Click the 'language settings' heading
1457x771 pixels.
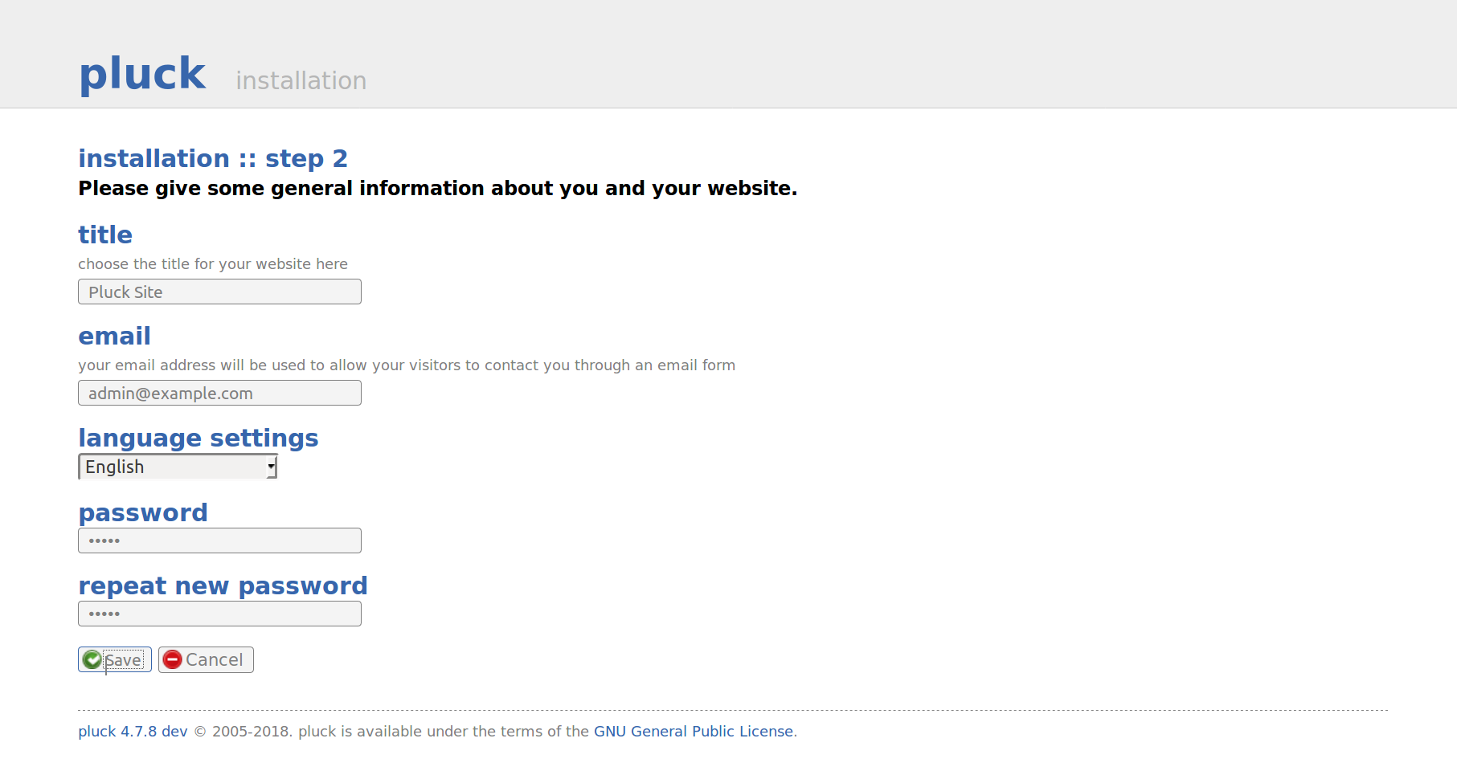coord(198,439)
